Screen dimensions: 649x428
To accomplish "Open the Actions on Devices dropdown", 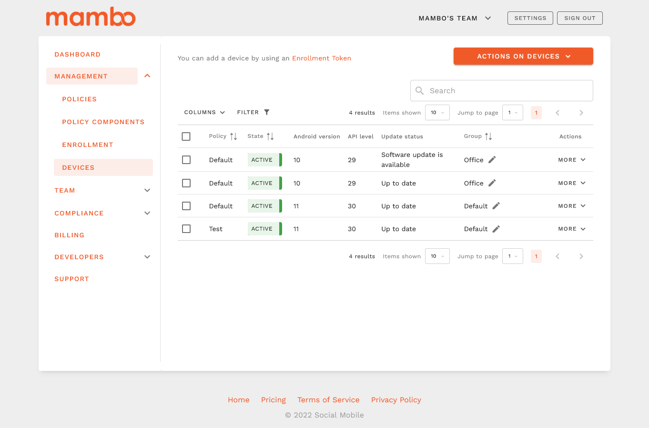I will (x=523, y=56).
